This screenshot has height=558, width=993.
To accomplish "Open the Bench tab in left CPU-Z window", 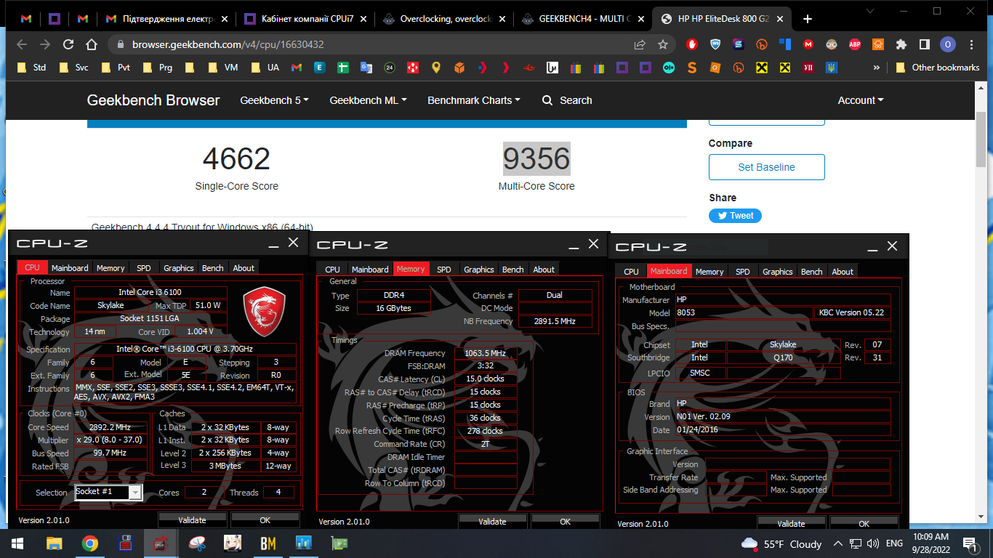I will coord(213,268).
